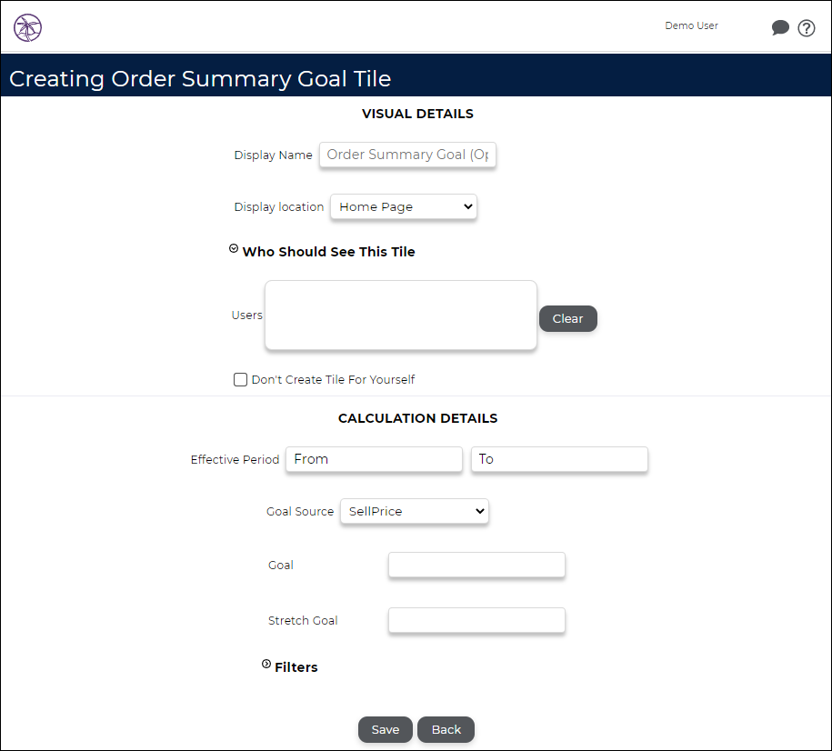The image size is (832, 751).
Task: Save the Order Summary Goal tile
Action: 385,729
